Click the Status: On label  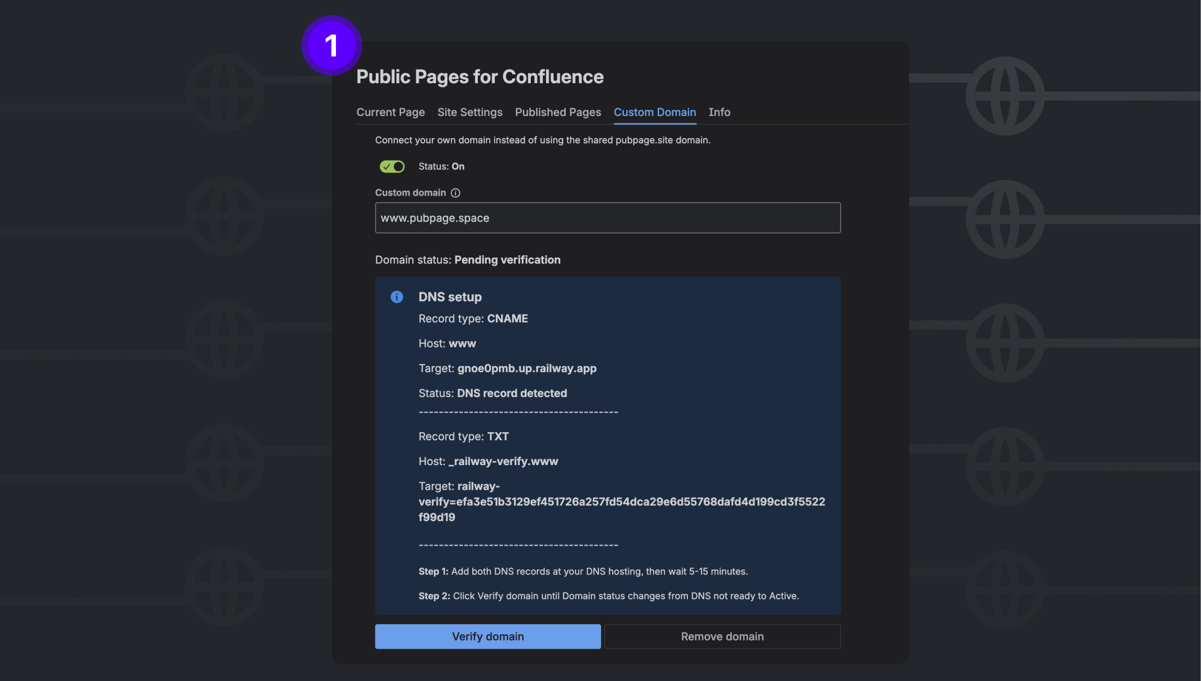tap(441, 166)
